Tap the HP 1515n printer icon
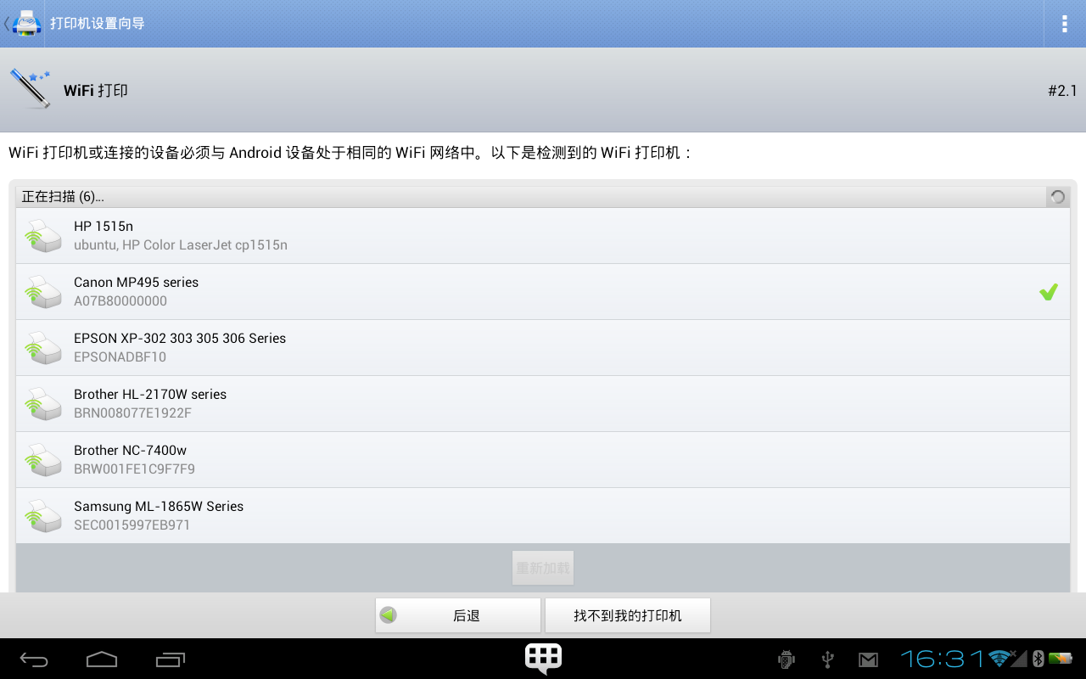 pos(42,235)
